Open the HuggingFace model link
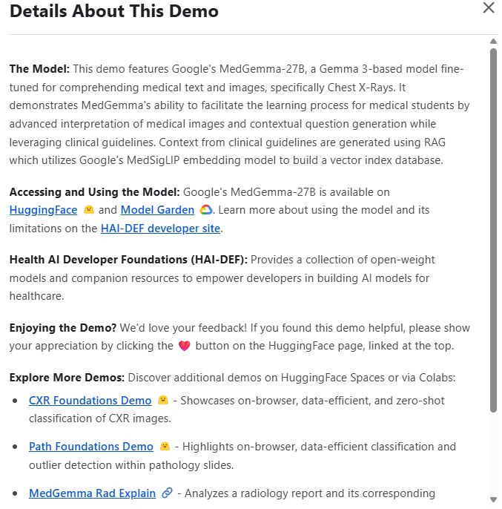This screenshot has height=509, width=502. pos(43,210)
